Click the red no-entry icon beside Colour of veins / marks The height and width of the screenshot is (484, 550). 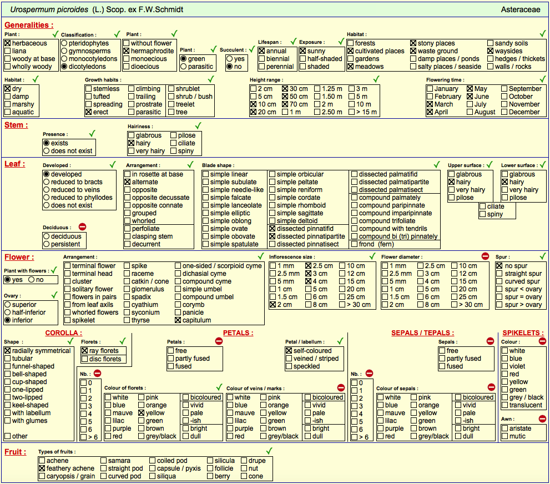341,387
